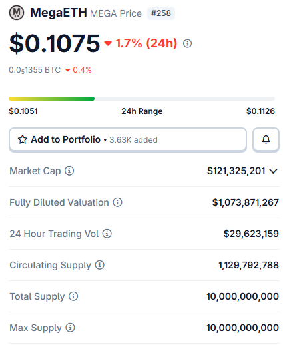Click the 24h Range label
This screenshot has width=283, height=345.
142,111
